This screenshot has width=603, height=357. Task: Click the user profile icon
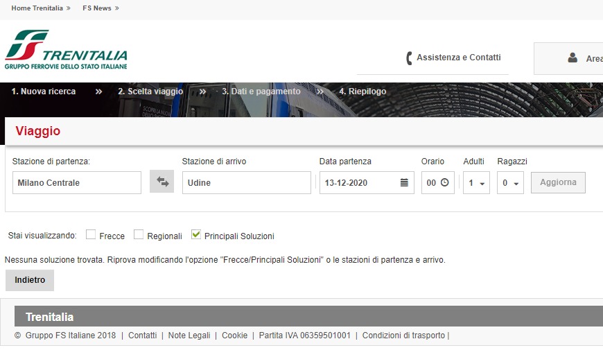click(x=573, y=58)
